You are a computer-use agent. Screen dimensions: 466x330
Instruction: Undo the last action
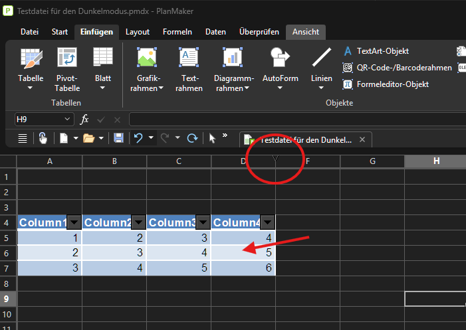pyautogui.click(x=138, y=138)
